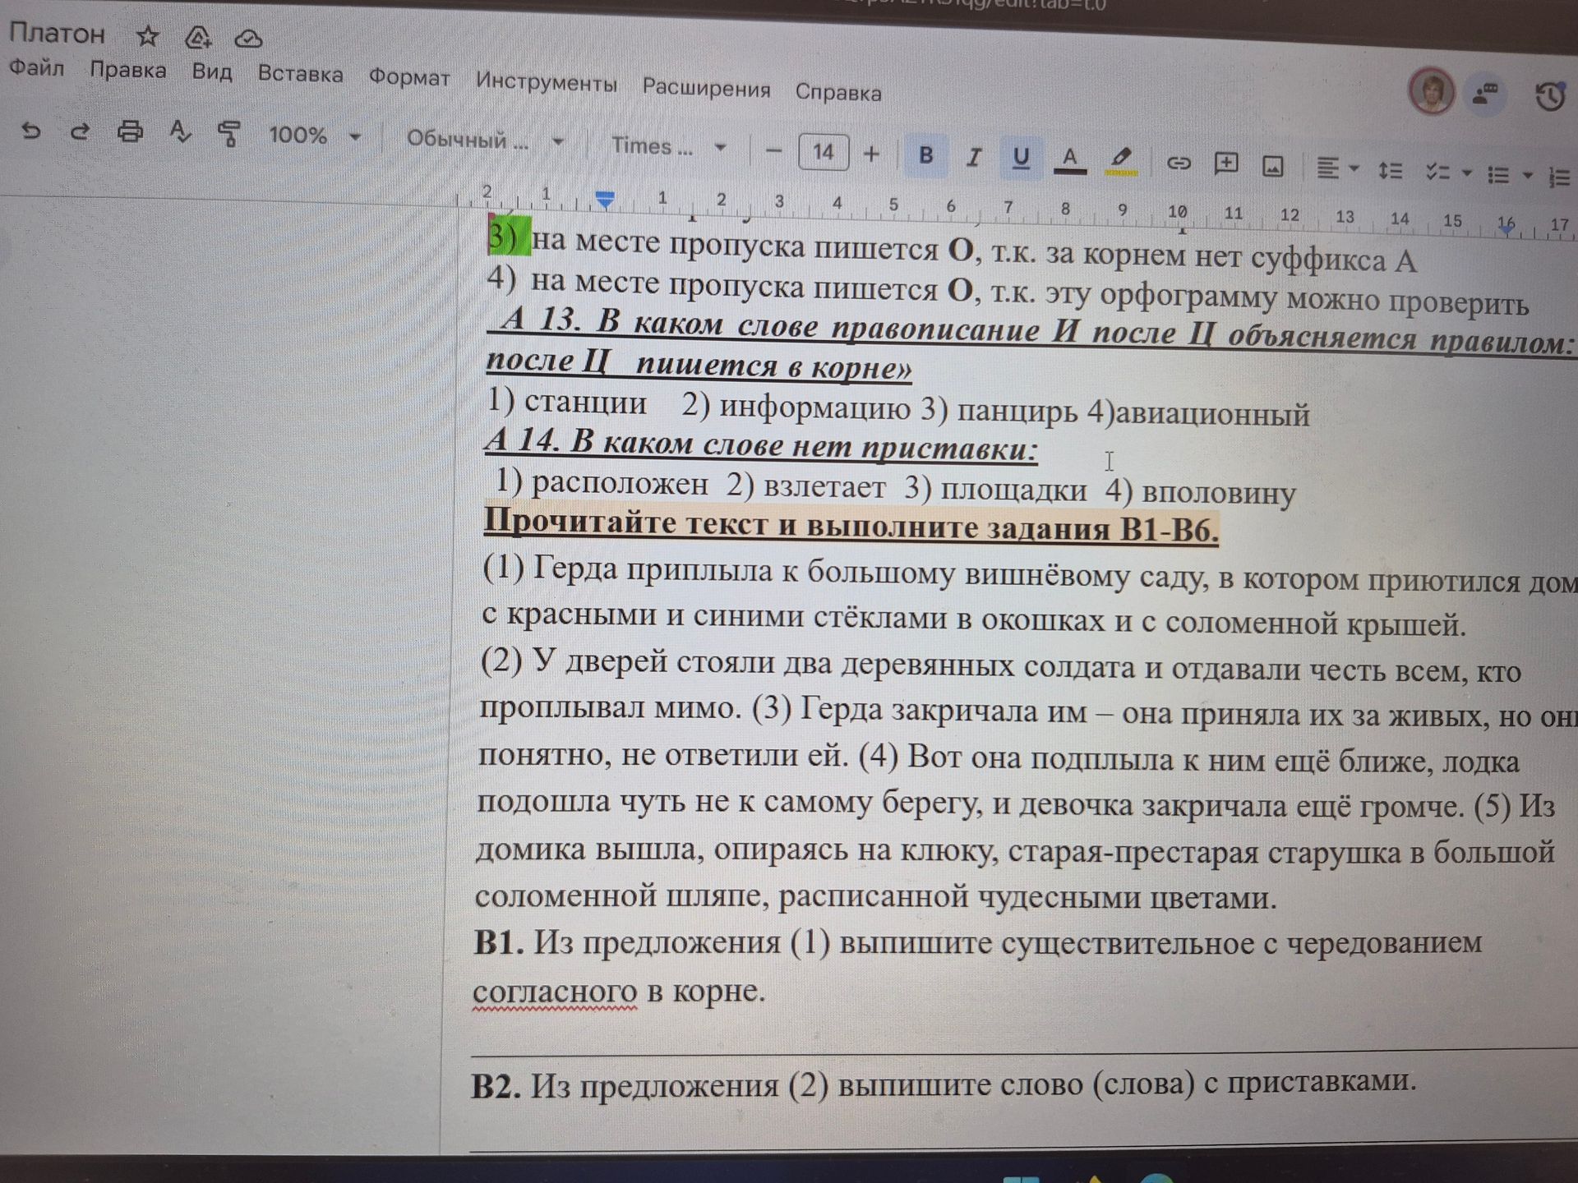Open the highlight color picker
Screen dimensions: 1578x1183
coord(1121,161)
